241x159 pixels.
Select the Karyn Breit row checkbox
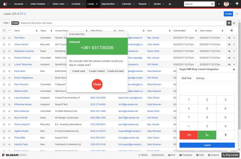pos(4,71)
